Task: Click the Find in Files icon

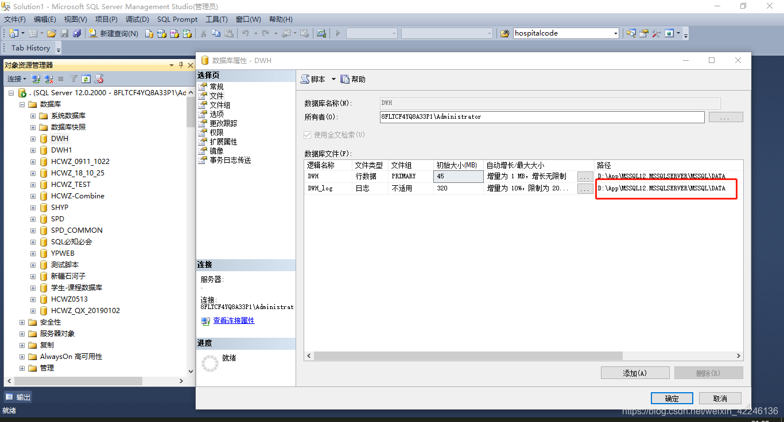Action: 505,33
